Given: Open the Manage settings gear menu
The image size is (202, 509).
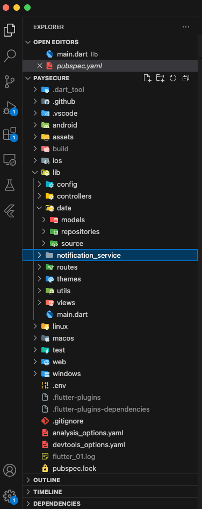Looking at the screenshot, I should 10,496.
